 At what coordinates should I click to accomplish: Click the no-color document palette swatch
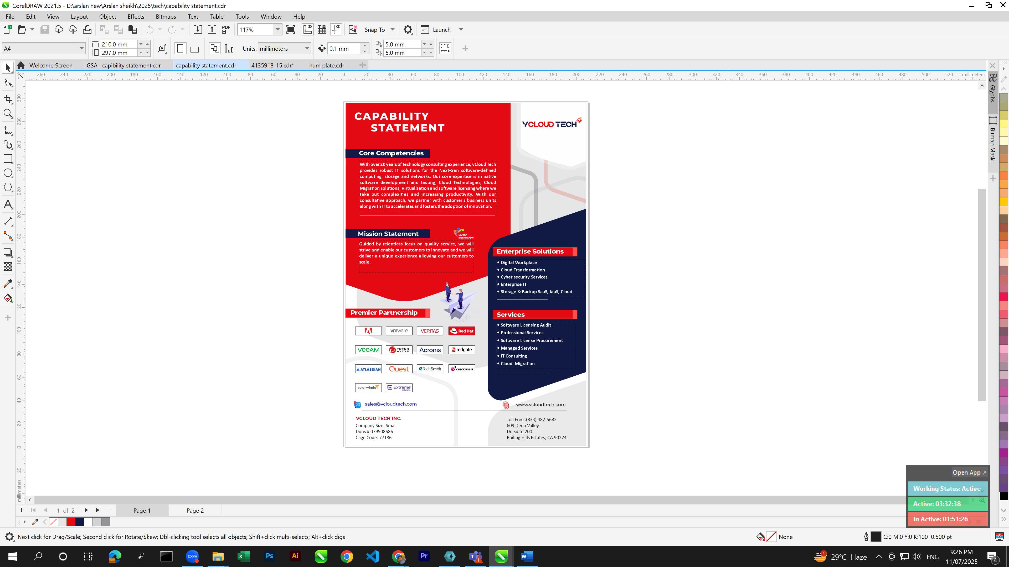[x=54, y=522]
